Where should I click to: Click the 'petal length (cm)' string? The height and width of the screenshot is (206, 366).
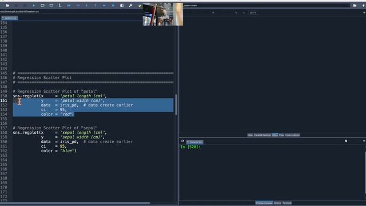pos(82,96)
